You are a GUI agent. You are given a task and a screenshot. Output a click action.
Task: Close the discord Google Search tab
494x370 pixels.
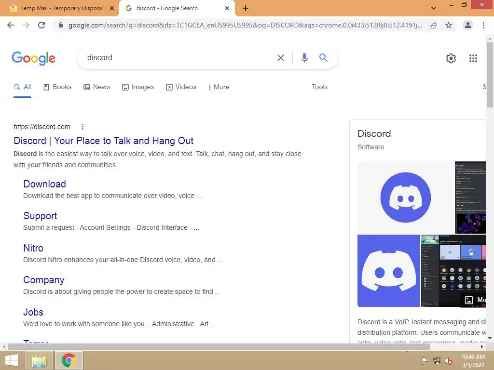tap(227, 9)
